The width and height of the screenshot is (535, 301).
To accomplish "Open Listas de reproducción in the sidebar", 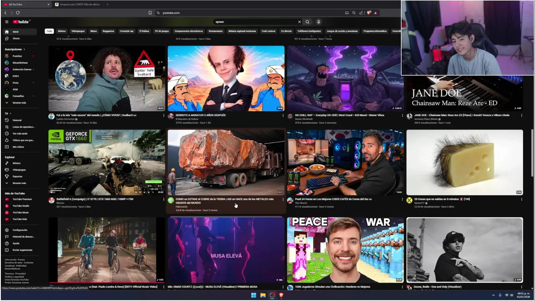I will click(x=20, y=127).
